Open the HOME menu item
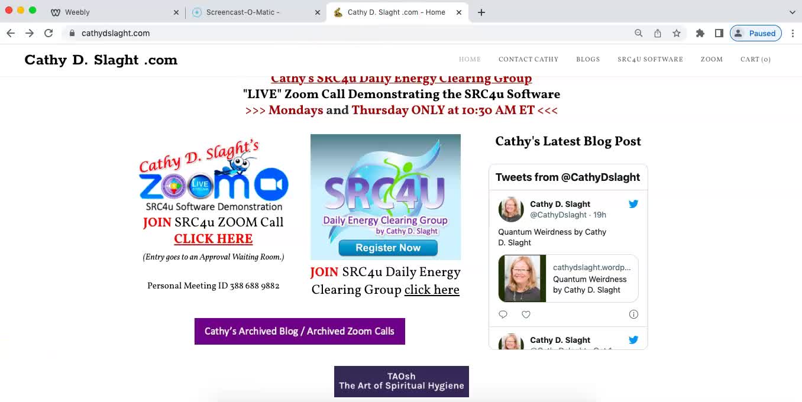The image size is (802, 402). (x=470, y=59)
